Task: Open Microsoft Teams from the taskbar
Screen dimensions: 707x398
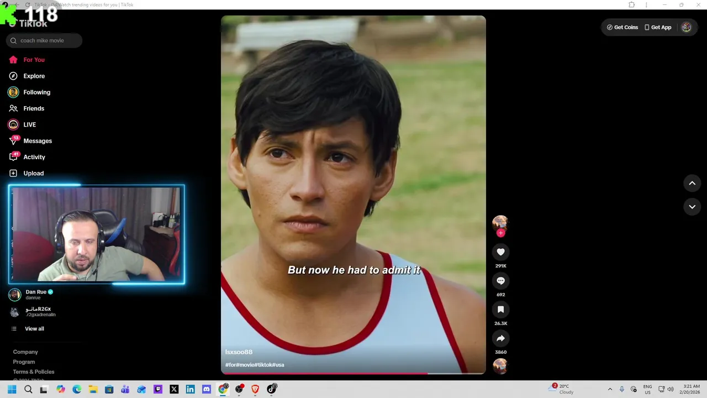Action: pyautogui.click(x=125, y=389)
